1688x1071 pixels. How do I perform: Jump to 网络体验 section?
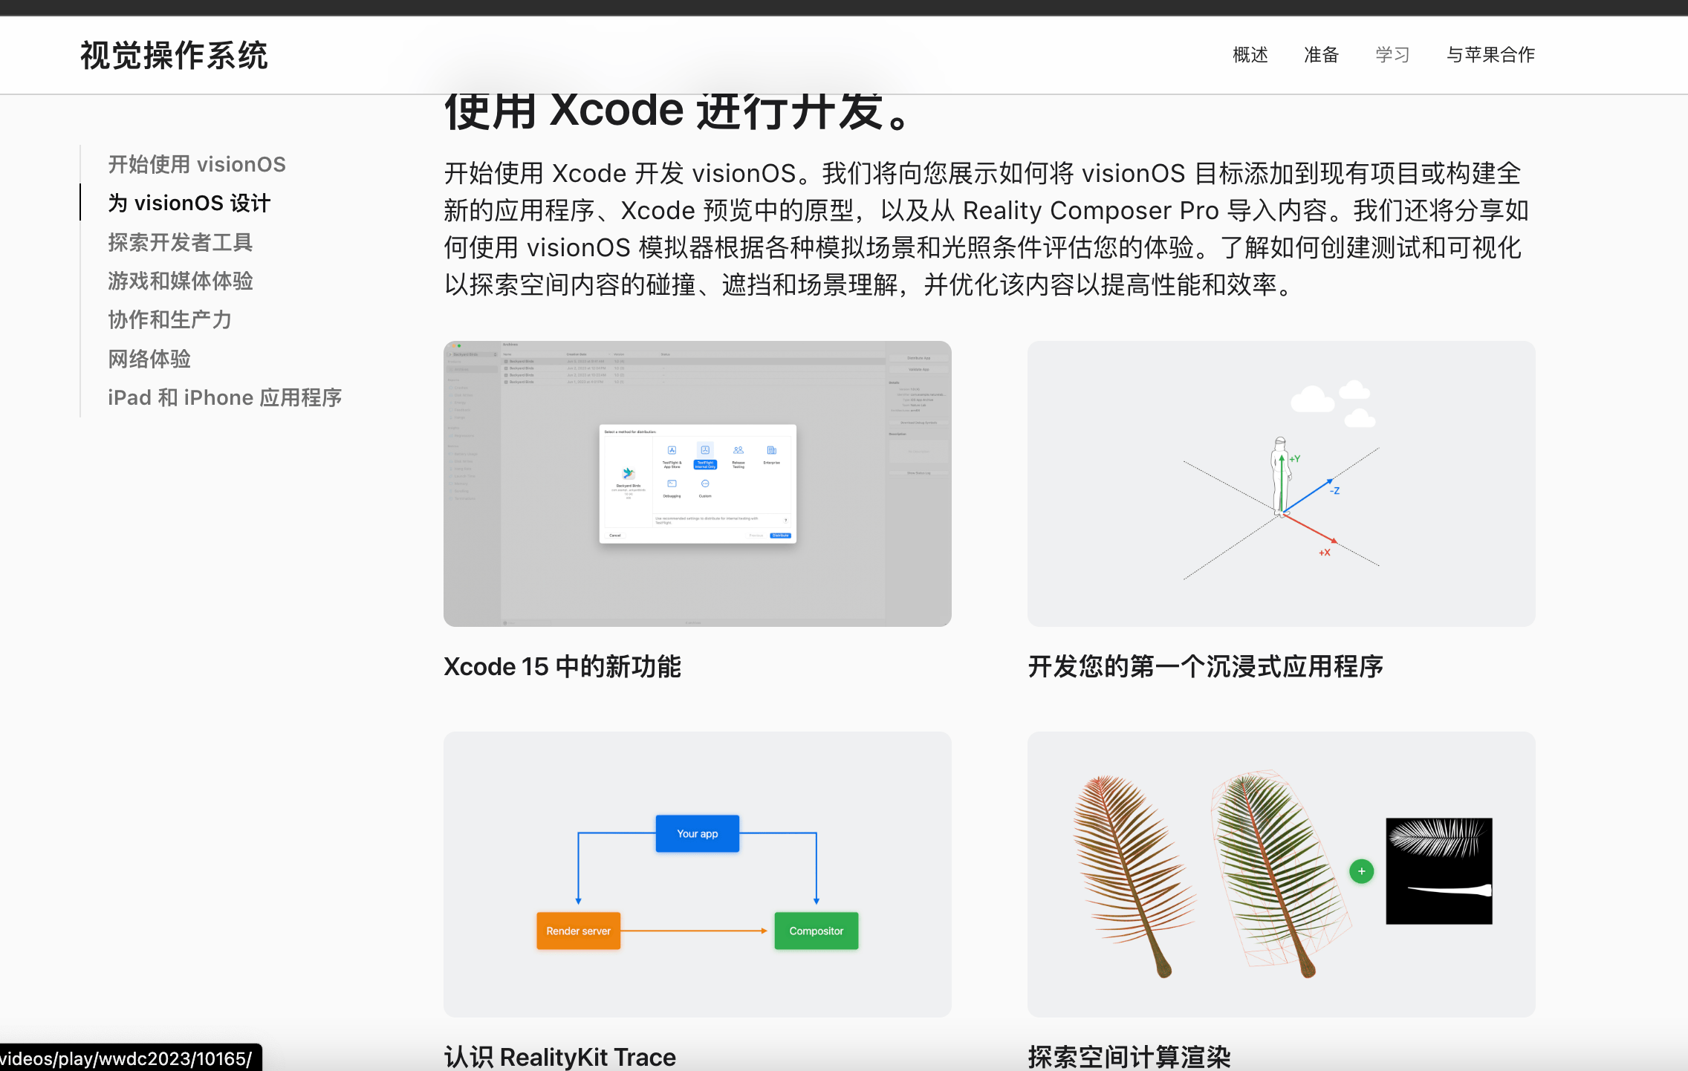click(x=149, y=359)
